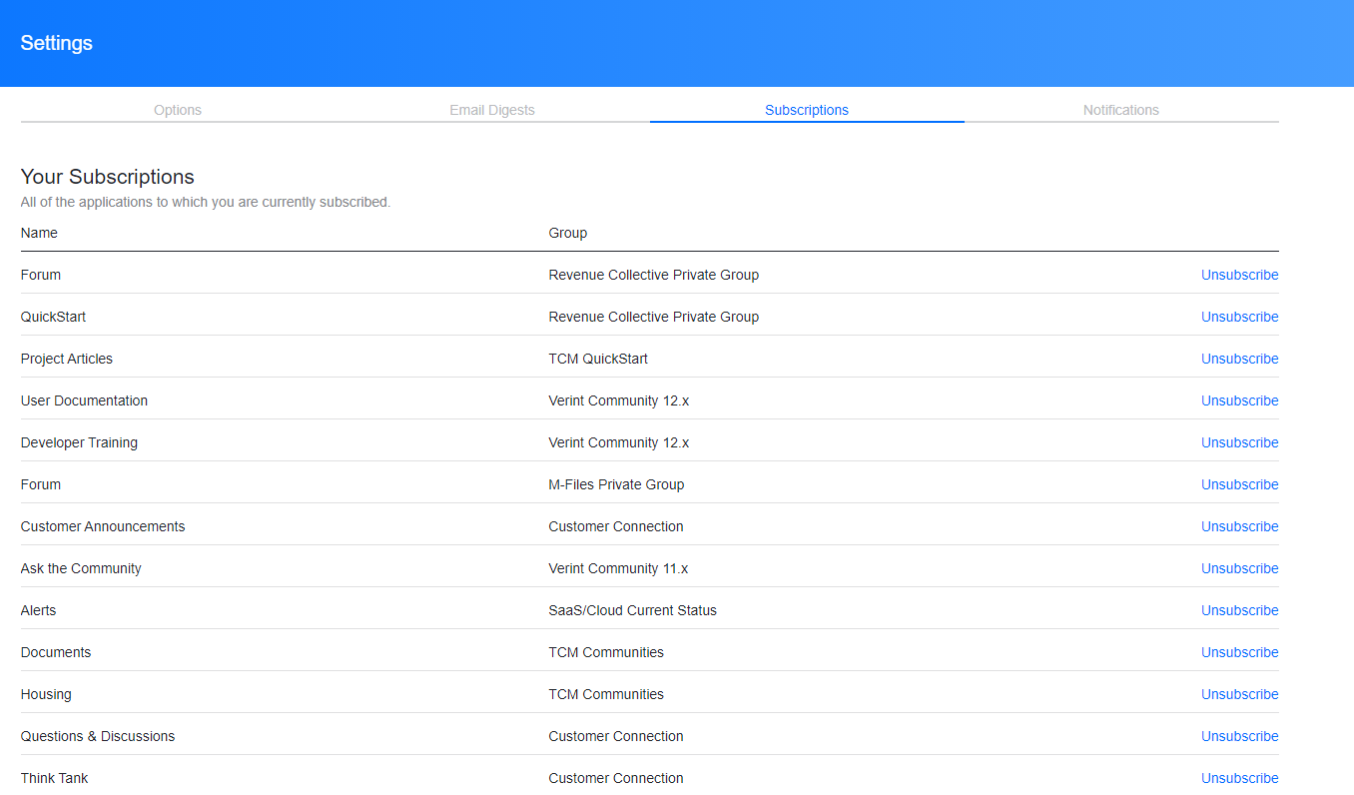Select the Ask the Community name cell
This screenshot has height=795, width=1354.
pos(81,568)
